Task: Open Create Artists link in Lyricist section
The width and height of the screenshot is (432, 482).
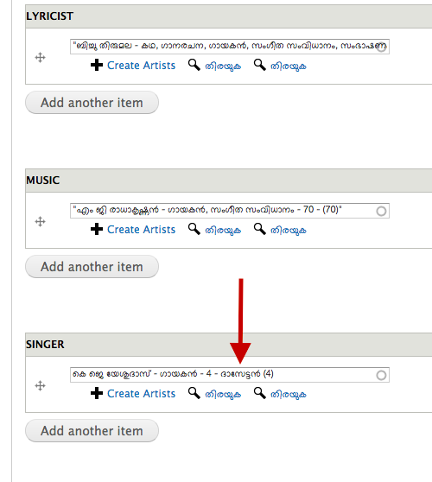Action: [x=141, y=66]
